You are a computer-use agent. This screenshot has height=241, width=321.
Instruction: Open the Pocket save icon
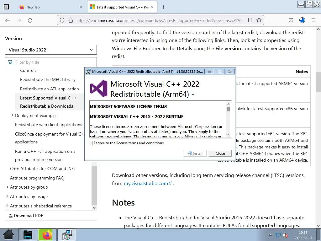coord(291,20)
